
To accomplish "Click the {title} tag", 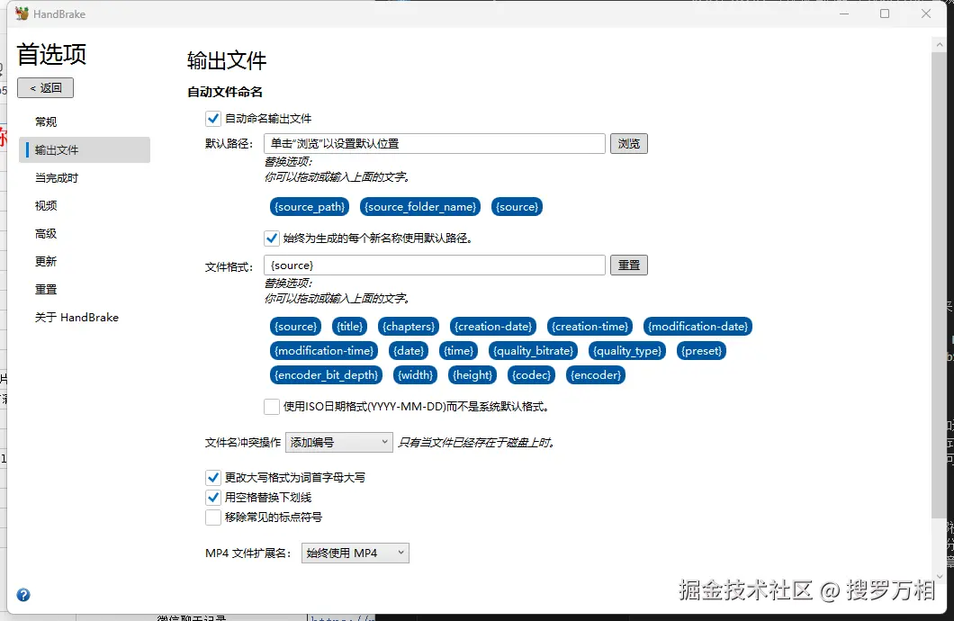I will click(350, 327).
